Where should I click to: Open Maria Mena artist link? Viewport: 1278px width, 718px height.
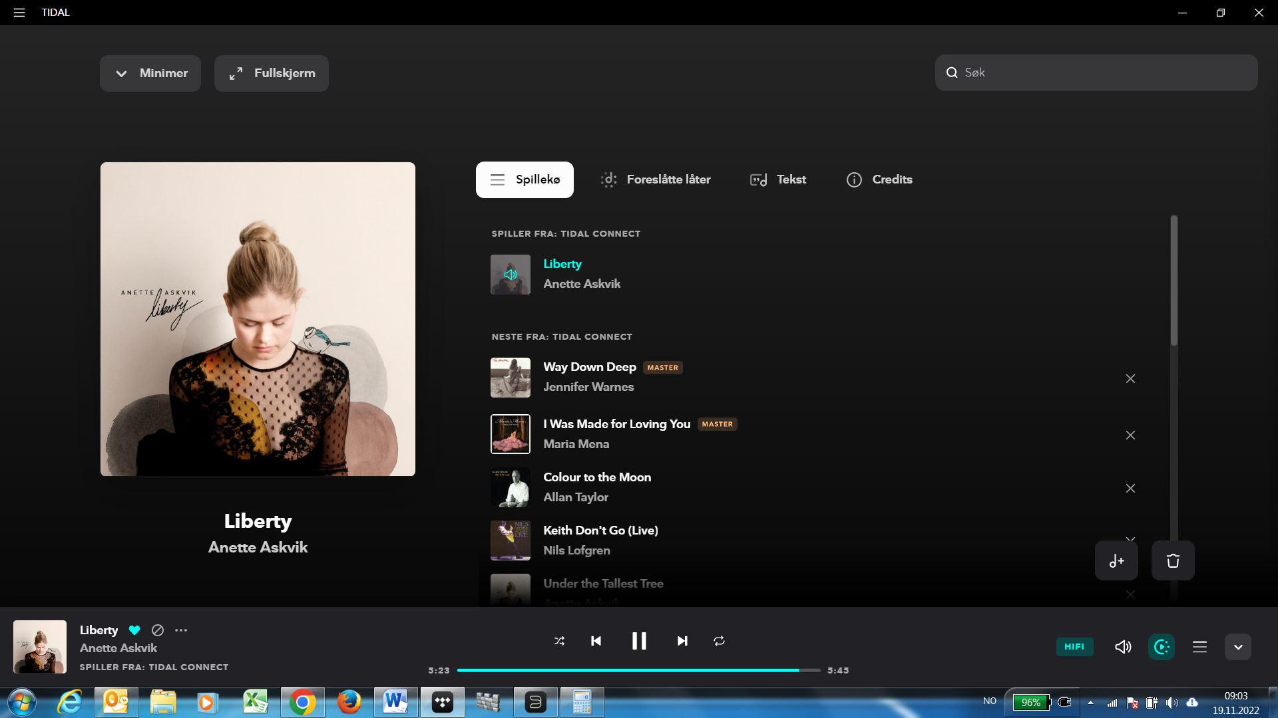point(576,444)
